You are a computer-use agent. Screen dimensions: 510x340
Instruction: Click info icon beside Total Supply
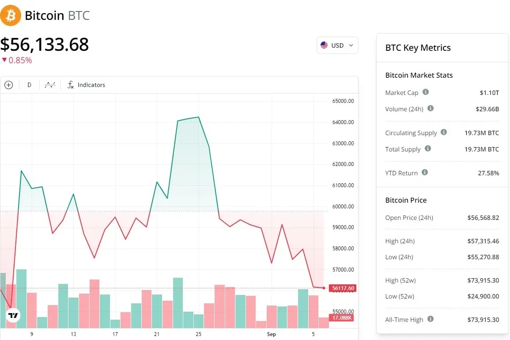pyautogui.click(x=427, y=149)
